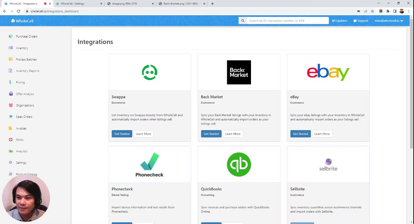Open the mike@wholecell.io account dropdown
414x224 pixels.
click(x=389, y=21)
